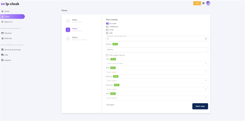The height and width of the screenshot is (121, 245).
Task: Click the Services & bonuses icon
Action: [x=2, y=50]
